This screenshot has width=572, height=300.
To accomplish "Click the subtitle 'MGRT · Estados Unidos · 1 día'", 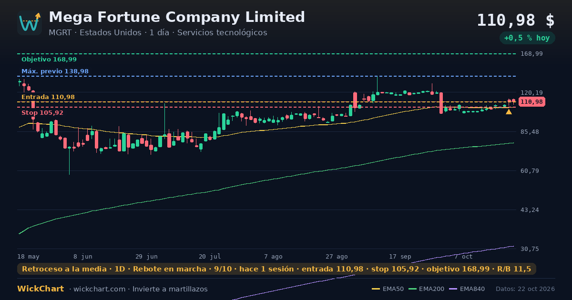I will 109,33.
